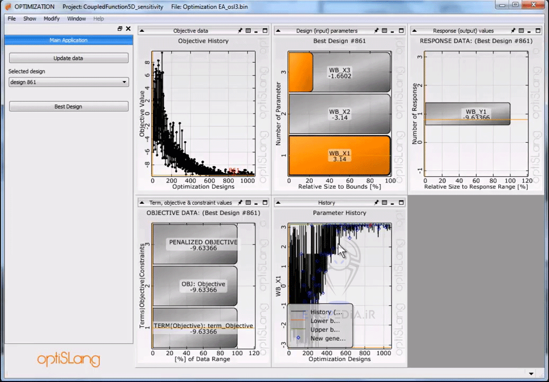
Task: Click the Best Design button
Action: (68, 106)
